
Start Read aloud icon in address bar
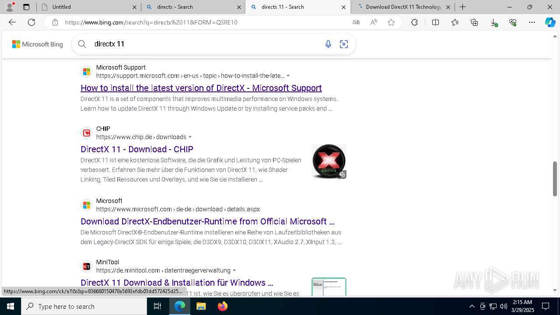[x=374, y=22]
